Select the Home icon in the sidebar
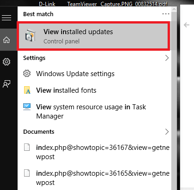The width and height of the screenshot is (194, 190). pyautogui.click(x=6, y=40)
